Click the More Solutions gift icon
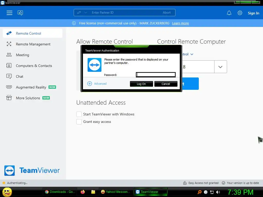This screenshot has height=197, width=263. 9,97
